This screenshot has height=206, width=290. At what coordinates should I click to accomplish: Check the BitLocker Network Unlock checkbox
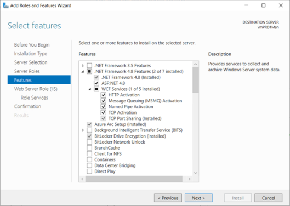[x=89, y=142]
